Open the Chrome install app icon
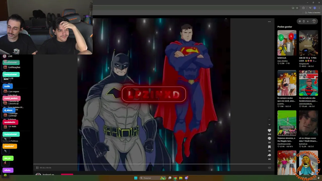The height and width of the screenshot is (181, 322). pos(293,8)
